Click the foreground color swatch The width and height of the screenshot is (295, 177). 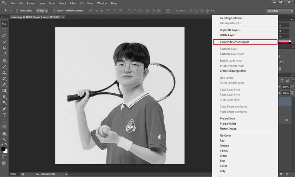pyautogui.click(x=3, y=149)
